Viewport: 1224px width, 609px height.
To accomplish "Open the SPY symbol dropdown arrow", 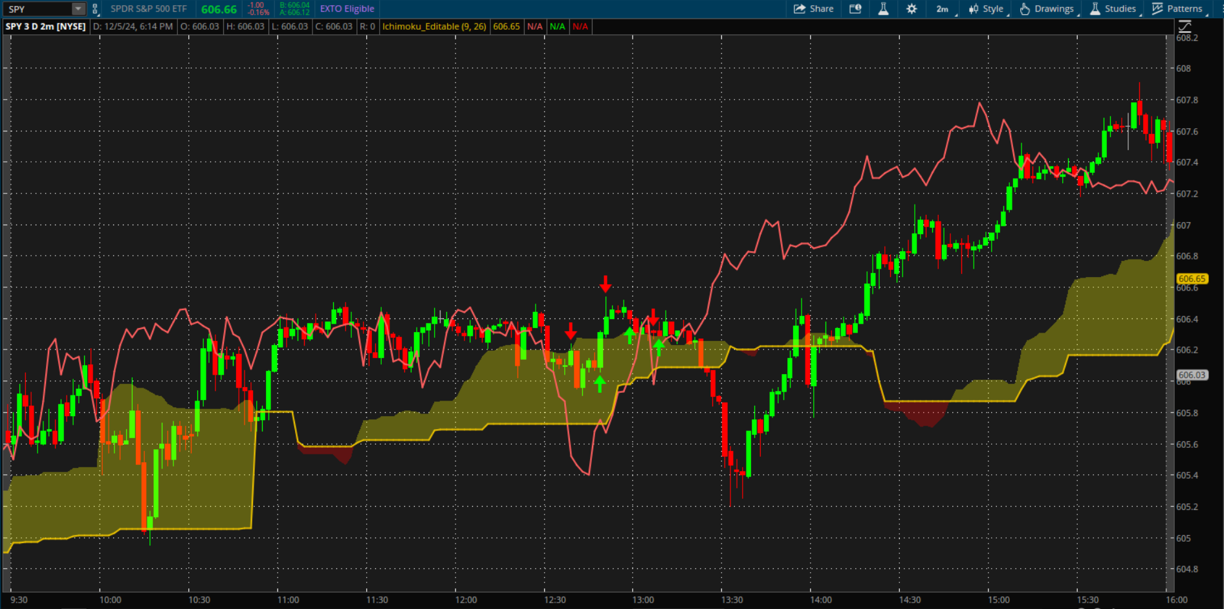I will click(x=78, y=9).
